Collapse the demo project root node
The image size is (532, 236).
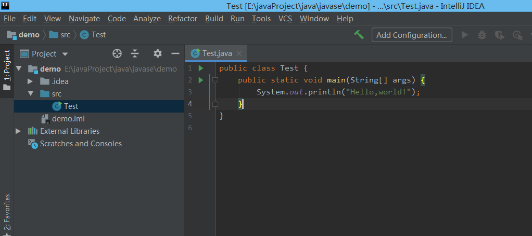[x=19, y=69]
